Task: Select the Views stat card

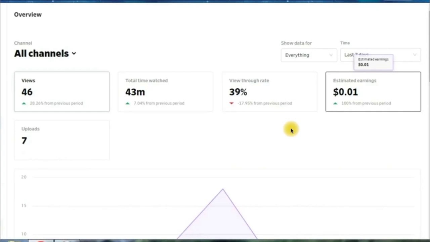Action: pyautogui.click(x=62, y=91)
